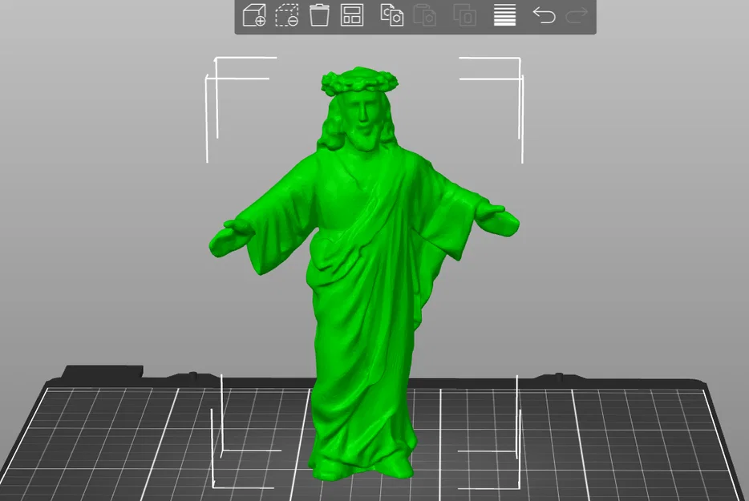Select the Remove Model icon with minus sign
Screen dimensions: 749x501
[287, 14]
